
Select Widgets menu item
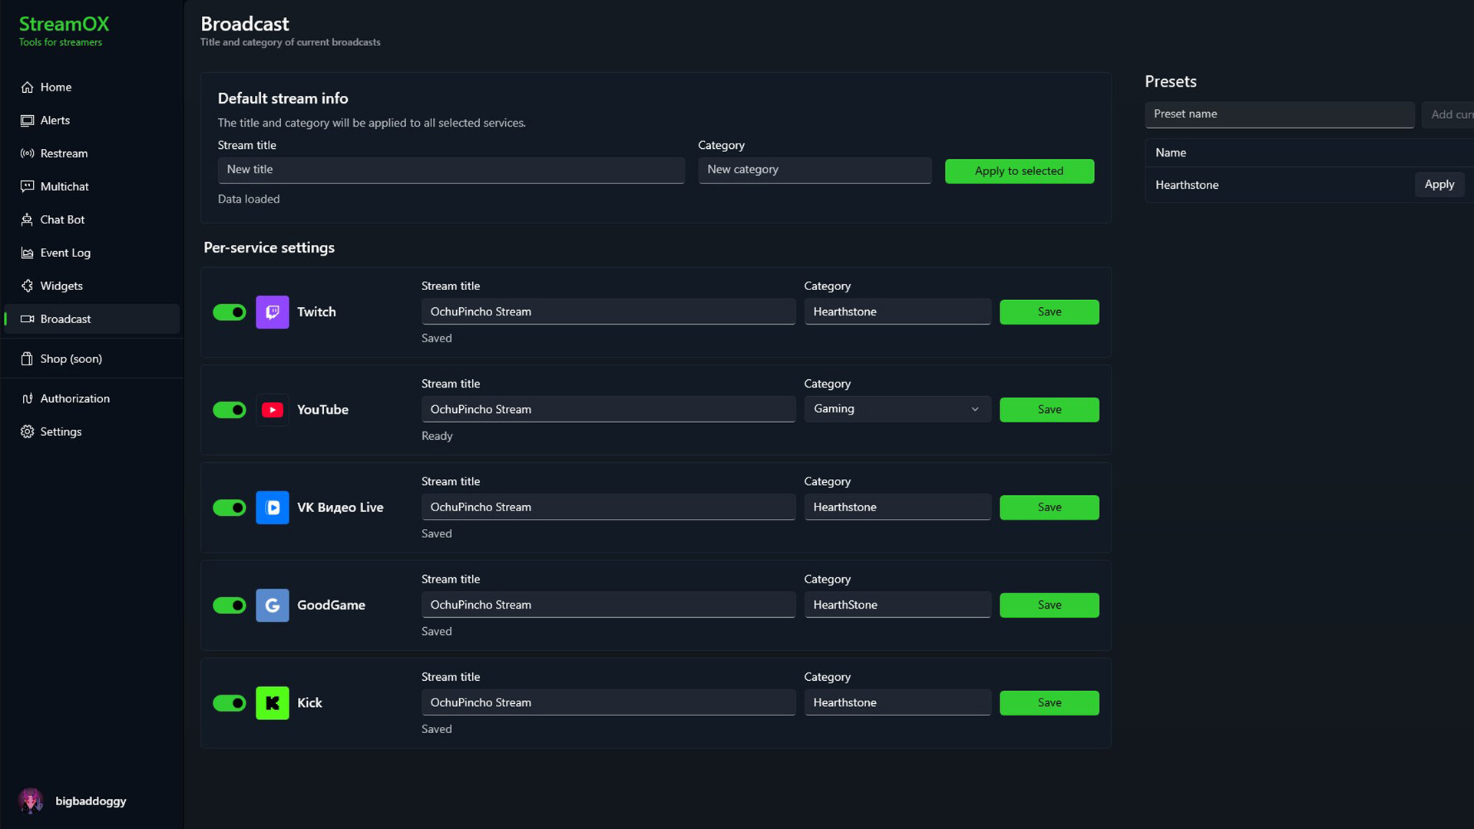coord(92,286)
